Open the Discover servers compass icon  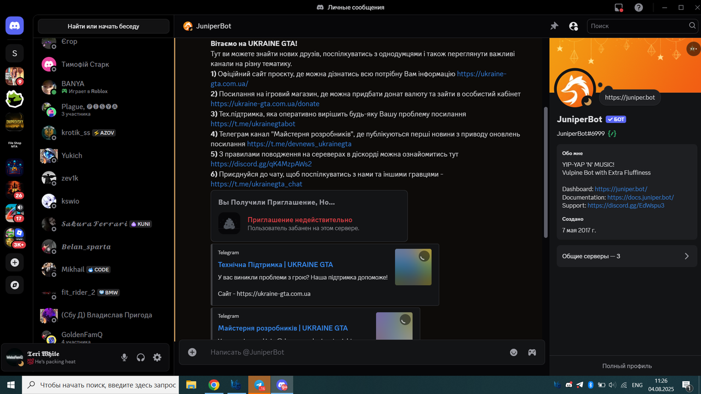(x=15, y=285)
